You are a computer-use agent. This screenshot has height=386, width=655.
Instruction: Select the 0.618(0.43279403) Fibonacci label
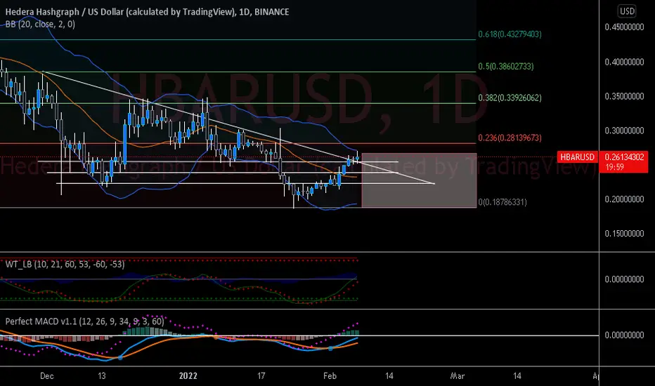pos(510,34)
